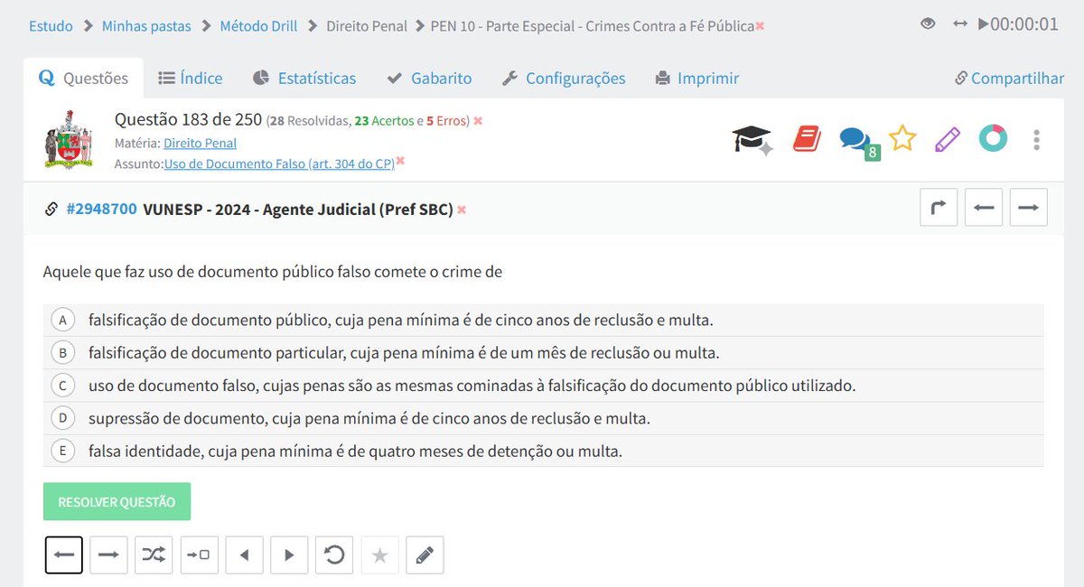
Task: Click the 'Questão 183 de 250' heading
Action: pyautogui.click(x=189, y=119)
